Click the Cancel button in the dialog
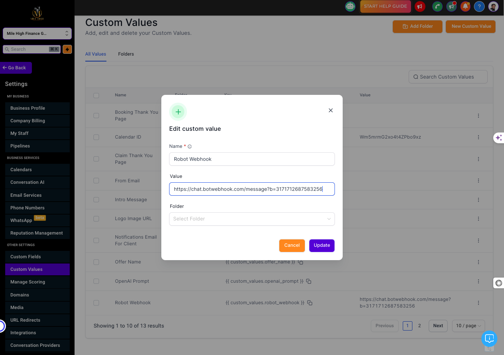This screenshot has width=504, height=355. pyautogui.click(x=292, y=245)
